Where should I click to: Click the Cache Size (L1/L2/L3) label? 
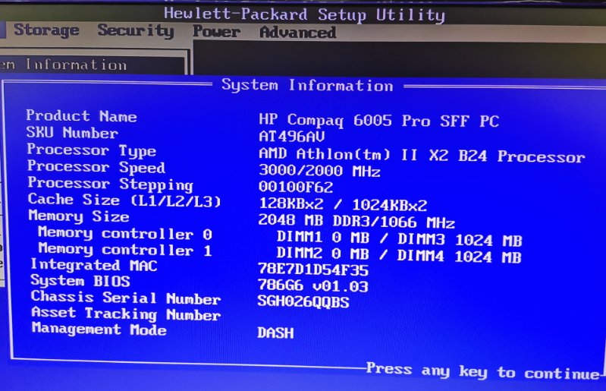pyautogui.click(x=124, y=200)
